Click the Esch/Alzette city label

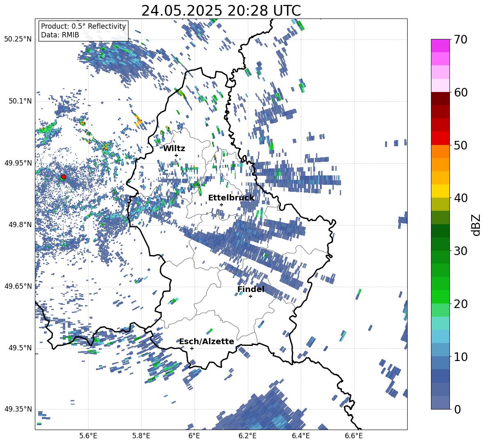[x=206, y=341]
